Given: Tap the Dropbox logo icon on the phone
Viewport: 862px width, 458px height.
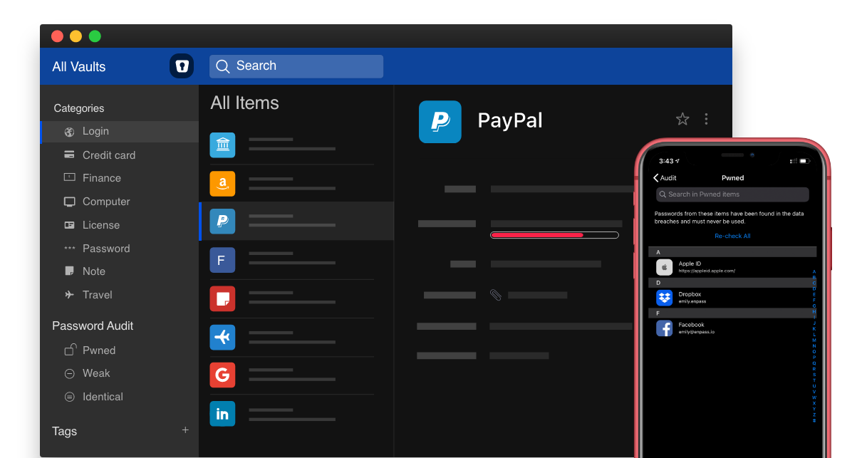Looking at the screenshot, I should click(x=664, y=298).
